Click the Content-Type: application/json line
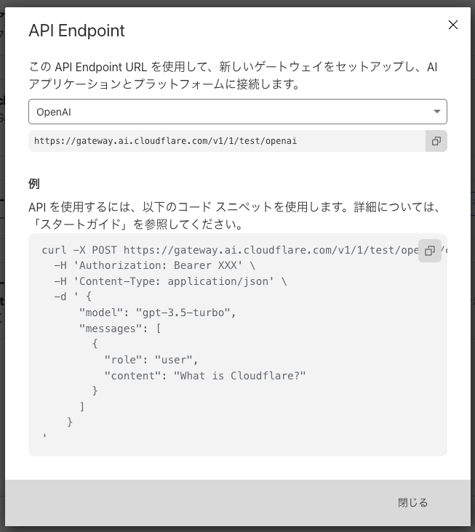The width and height of the screenshot is (475, 532). pyautogui.click(x=170, y=281)
